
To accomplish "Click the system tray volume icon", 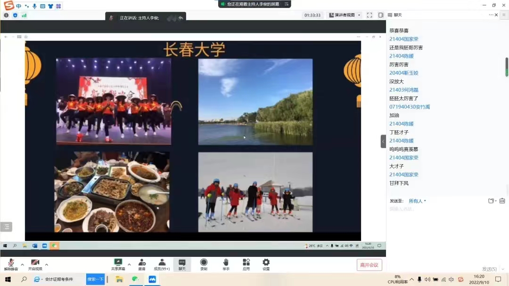I will tap(427, 279).
